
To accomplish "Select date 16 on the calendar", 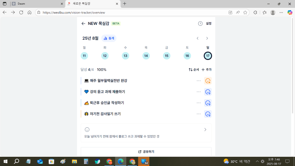I will 187,56.
